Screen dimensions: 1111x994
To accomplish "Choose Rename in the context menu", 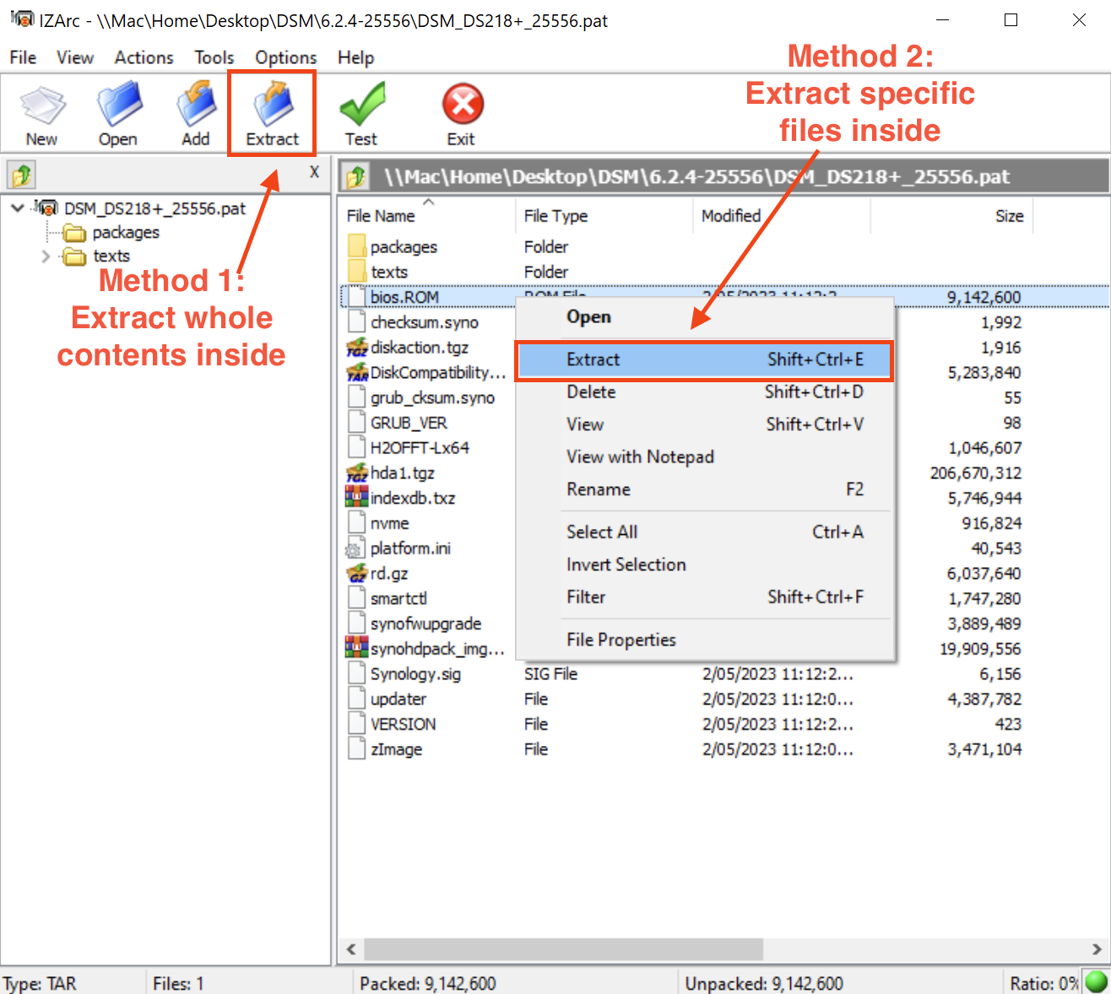I will coord(705,489).
